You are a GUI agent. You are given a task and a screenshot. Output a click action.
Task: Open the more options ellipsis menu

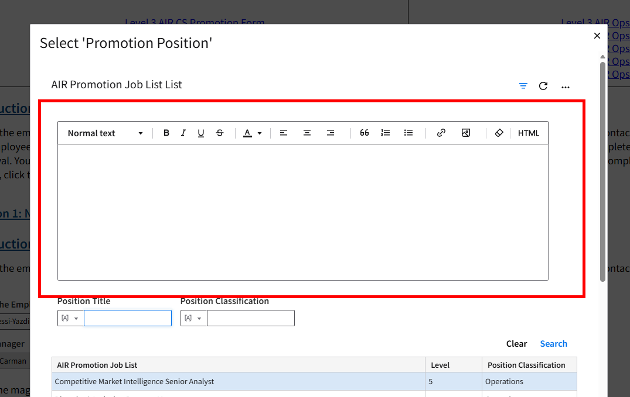[x=566, y=87]
